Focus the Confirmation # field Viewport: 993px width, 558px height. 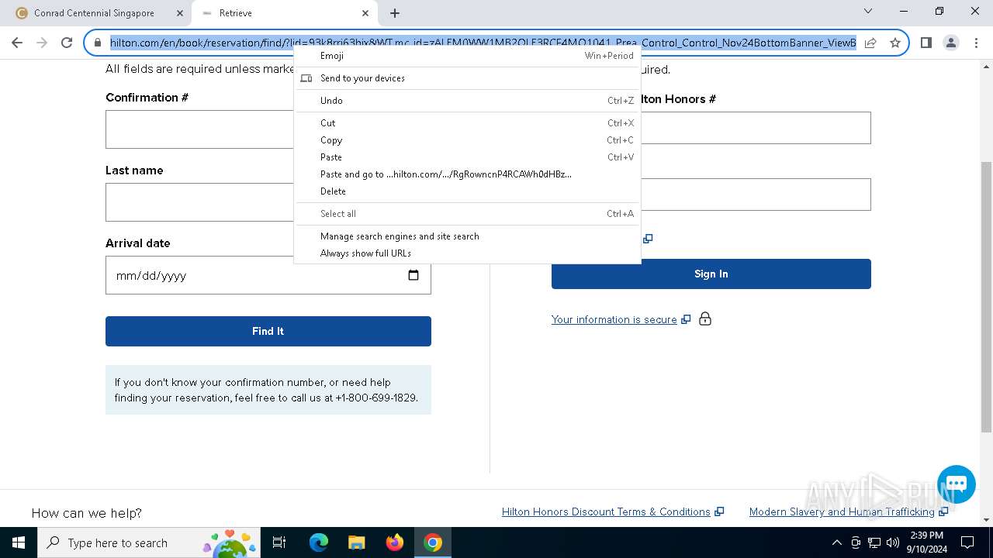(200, 129)
